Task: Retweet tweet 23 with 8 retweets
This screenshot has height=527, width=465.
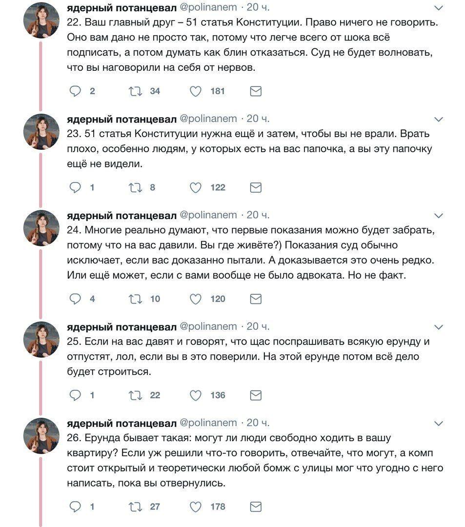Action: pyautogui.click(x=135, y=187)
